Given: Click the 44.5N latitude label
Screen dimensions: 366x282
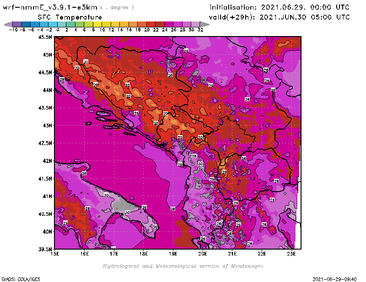Looking at the screenshot, I should tap(45, 73).
